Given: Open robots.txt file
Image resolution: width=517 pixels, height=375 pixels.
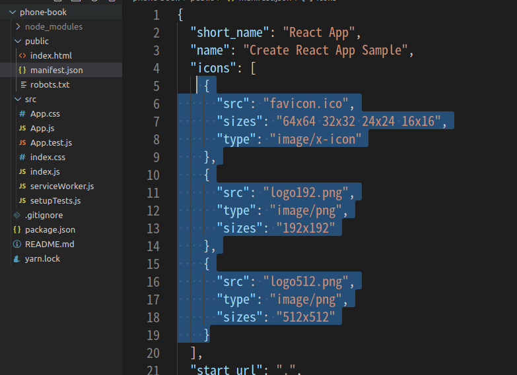Looking at the screenshot, I should coord(50,84).
